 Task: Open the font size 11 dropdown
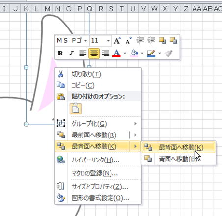(108, 40)
